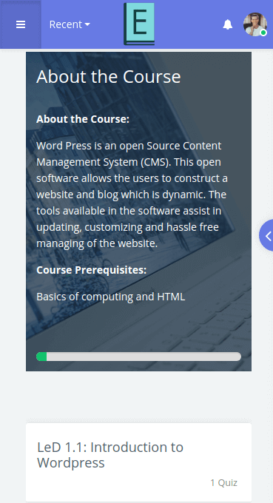This screenshot has width=273, height=503.
Task: Click the 1 Quiz label
Action: tap(224, 482)
